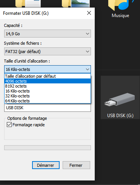Click the volume name field containing USB DISK
The image size is (140, 185).
[x=48, y=108]
